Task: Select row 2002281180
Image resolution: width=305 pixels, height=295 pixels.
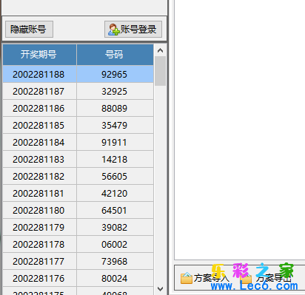Action: tap(78, 210)
